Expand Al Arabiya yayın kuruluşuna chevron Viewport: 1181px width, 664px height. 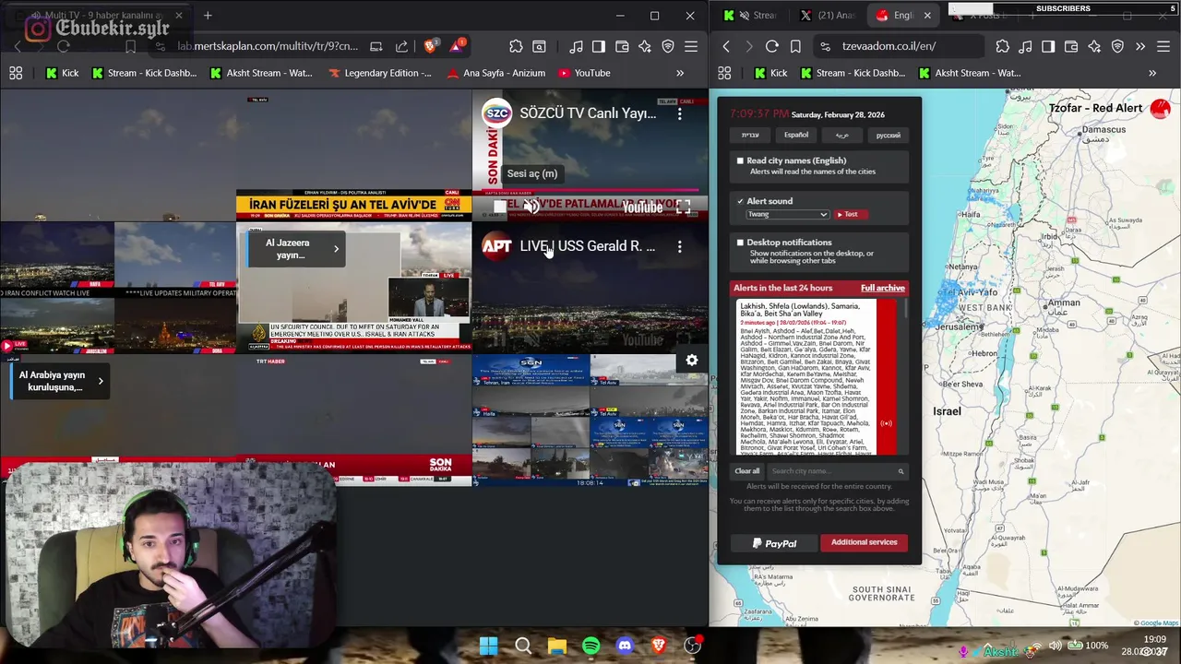click(101, 381)
